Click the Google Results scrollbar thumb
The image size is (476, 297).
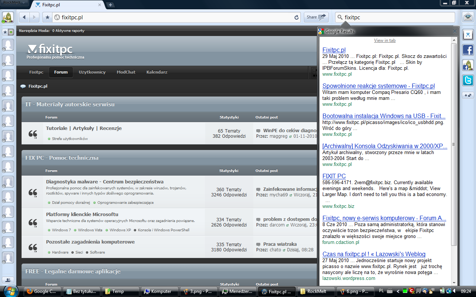click(x=454, y=144)
